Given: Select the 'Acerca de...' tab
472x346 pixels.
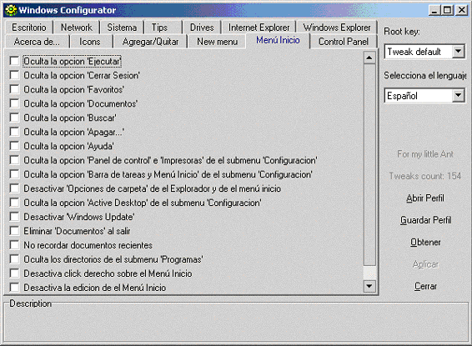Looking at the screenshot, I should click(x=37, y=42).
